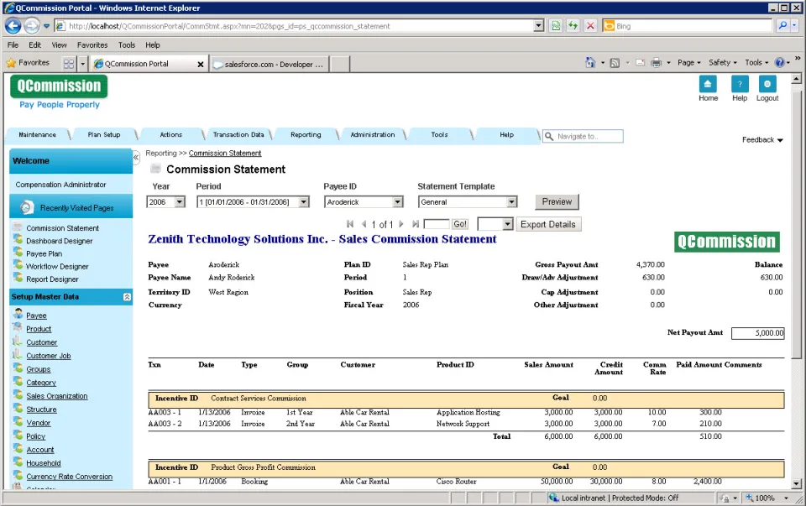This screenshot has height=506, width=806.
Task: Open the Actions menu tab
Action: click(171, 134)
